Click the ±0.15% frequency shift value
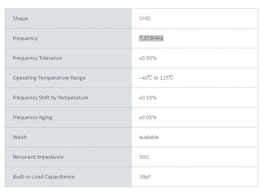This screenshot has height=191, width=263. (x=148, y=97)
